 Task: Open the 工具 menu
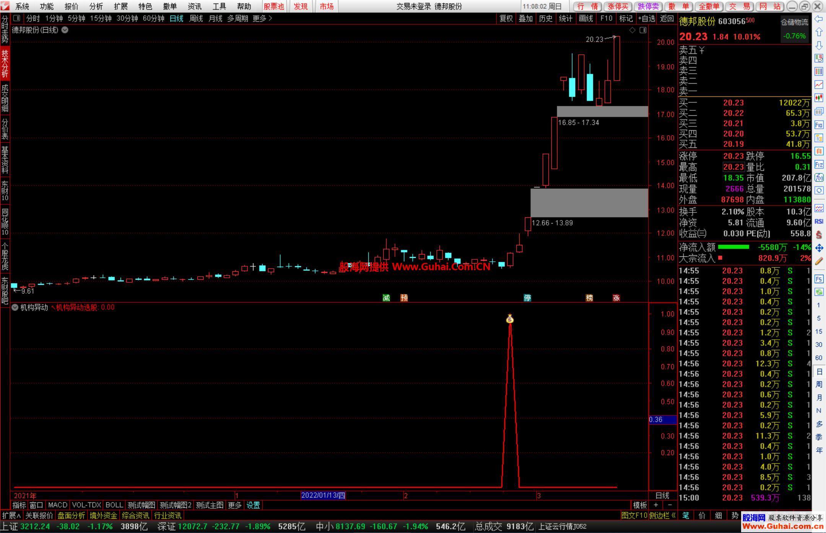(x=219, y=6)
